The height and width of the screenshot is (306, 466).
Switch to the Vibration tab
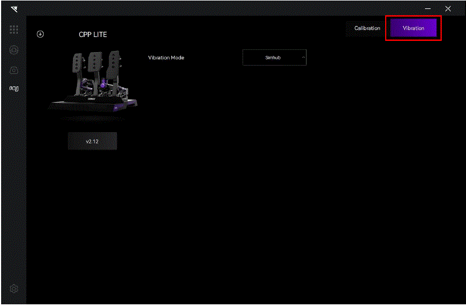413,28
